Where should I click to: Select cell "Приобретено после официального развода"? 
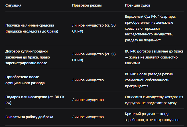pos(25,80)
